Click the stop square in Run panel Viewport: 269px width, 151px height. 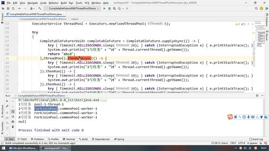pos(7,113)
